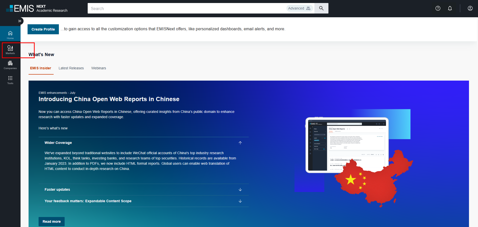Open the user account icon

pos(470,8)
